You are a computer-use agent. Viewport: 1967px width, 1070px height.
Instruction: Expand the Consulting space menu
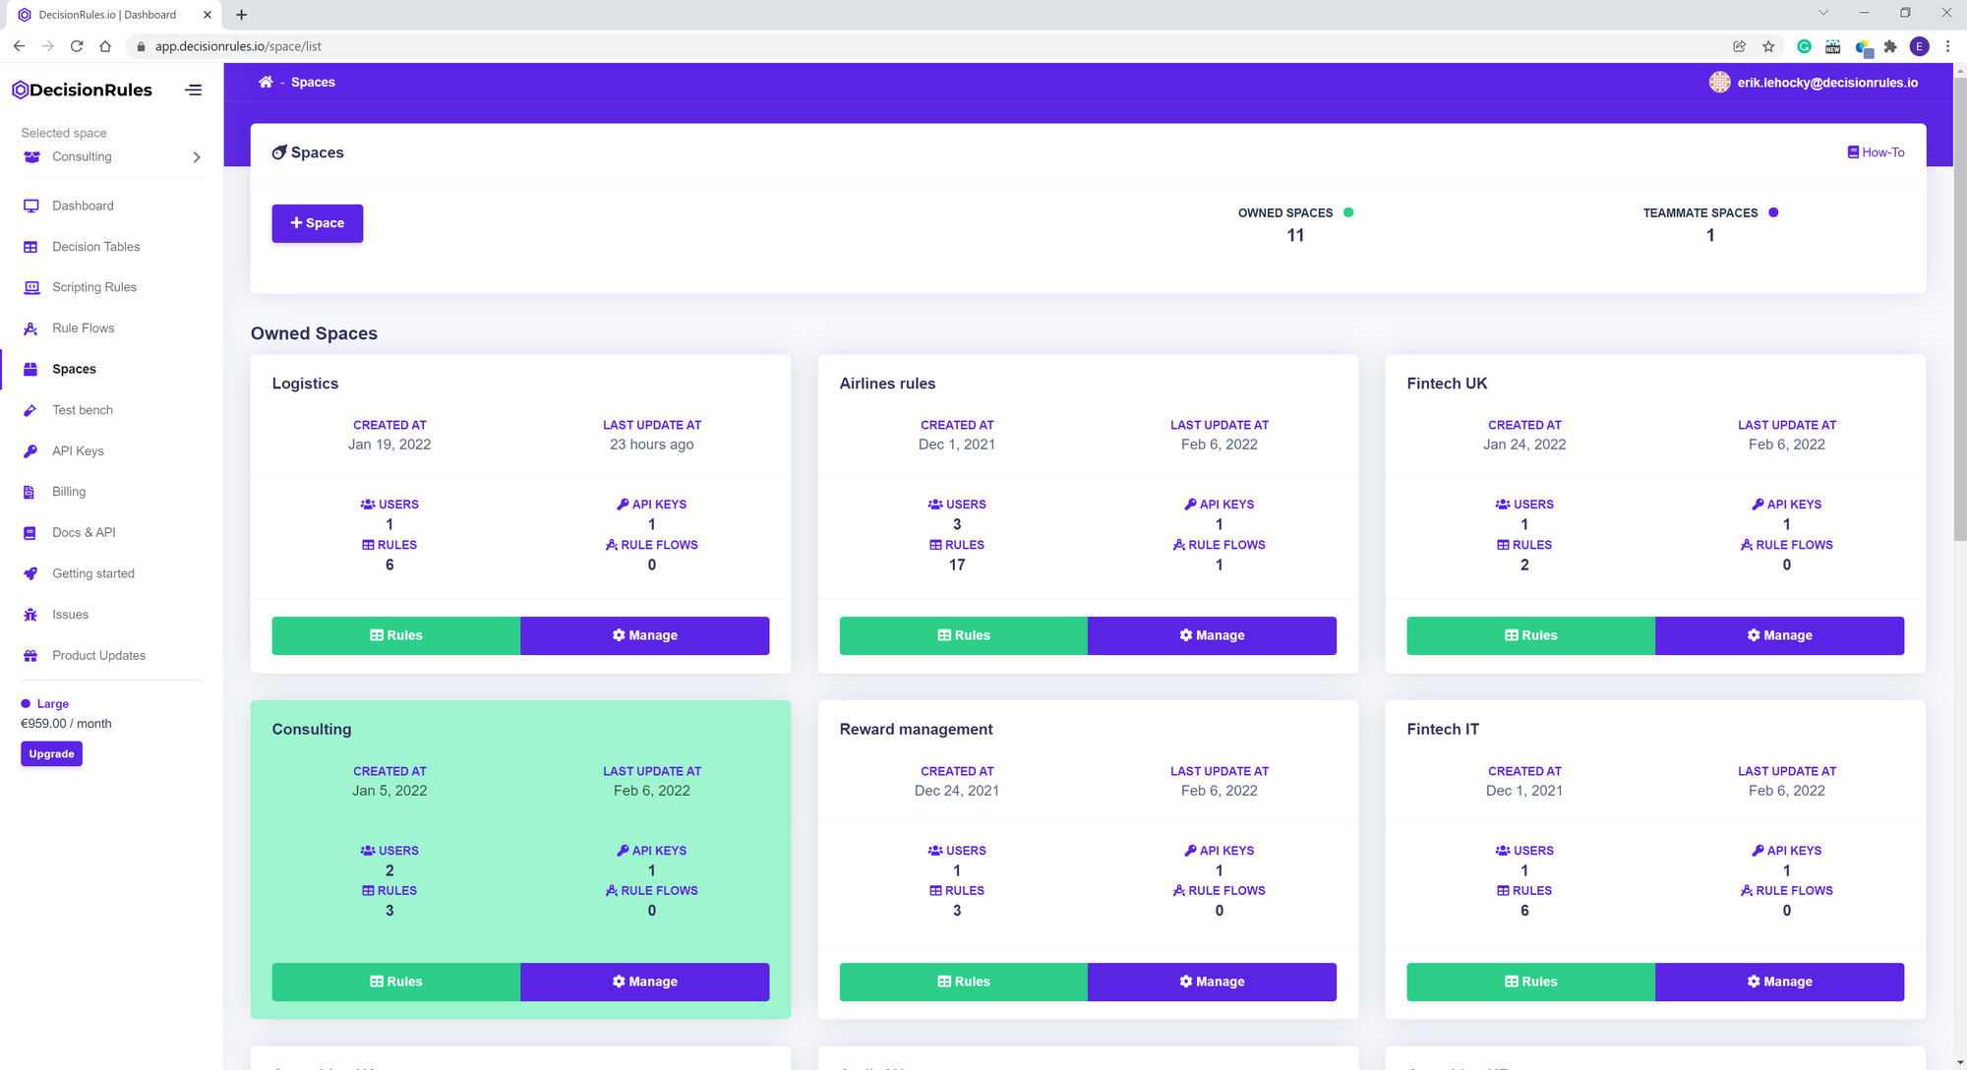195,156
